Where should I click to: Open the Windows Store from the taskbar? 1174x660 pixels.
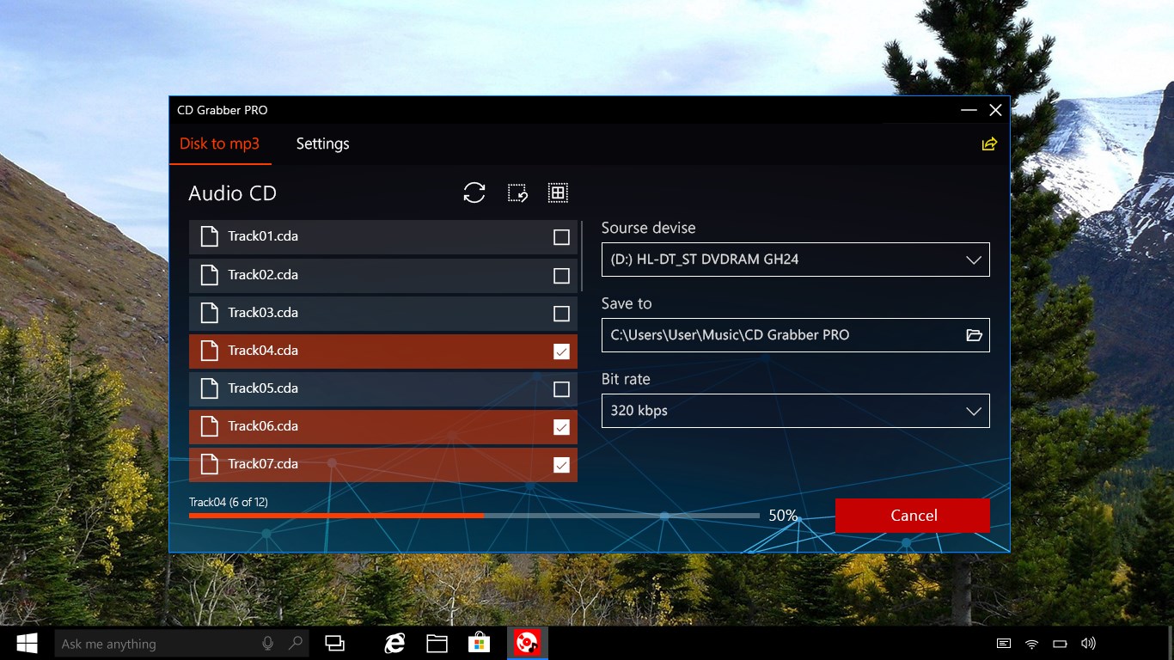tap(479, 643)
